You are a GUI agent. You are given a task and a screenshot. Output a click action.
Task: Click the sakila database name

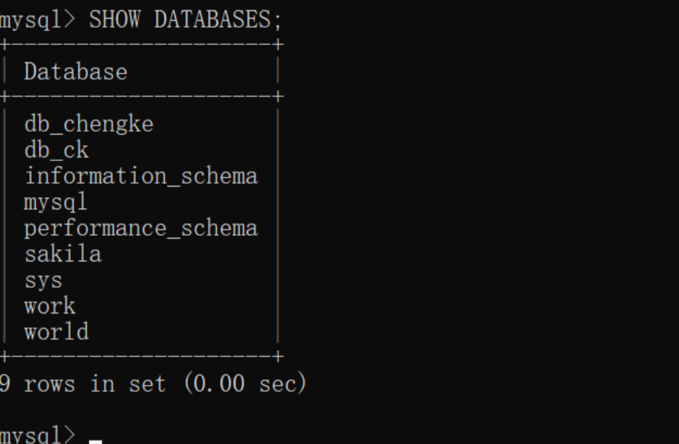tap(63, 254)
